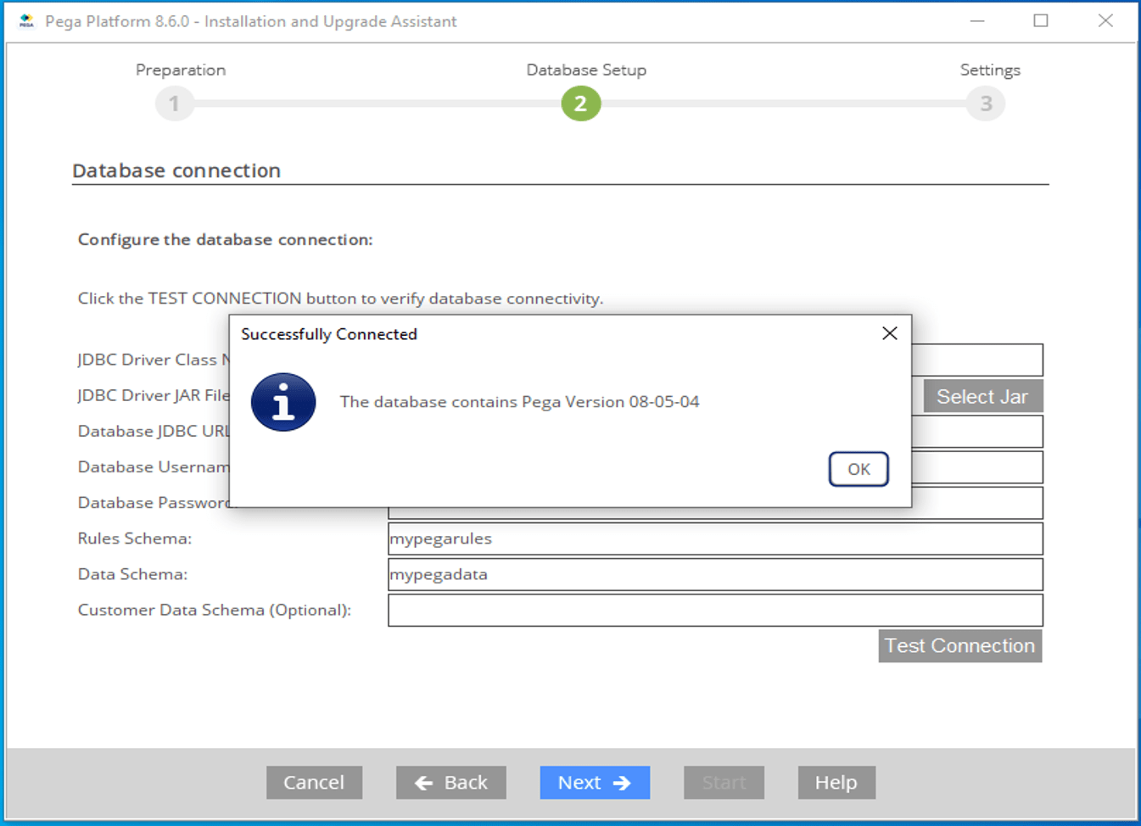1141x826 pixels.
Task: Open Help for the Database connection step
Action: [836, 782]
